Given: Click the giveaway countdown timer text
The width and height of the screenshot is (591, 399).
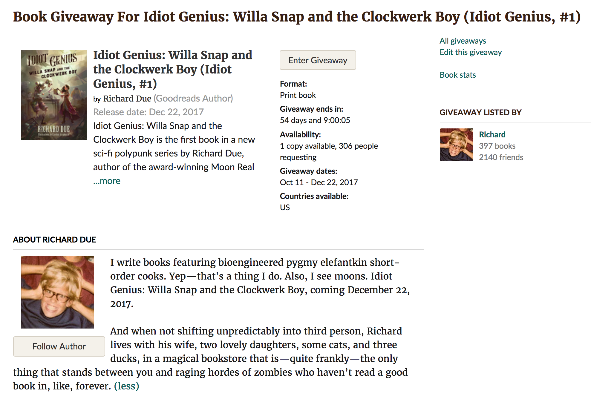Looking at the screenshot, I should (315, 120).
